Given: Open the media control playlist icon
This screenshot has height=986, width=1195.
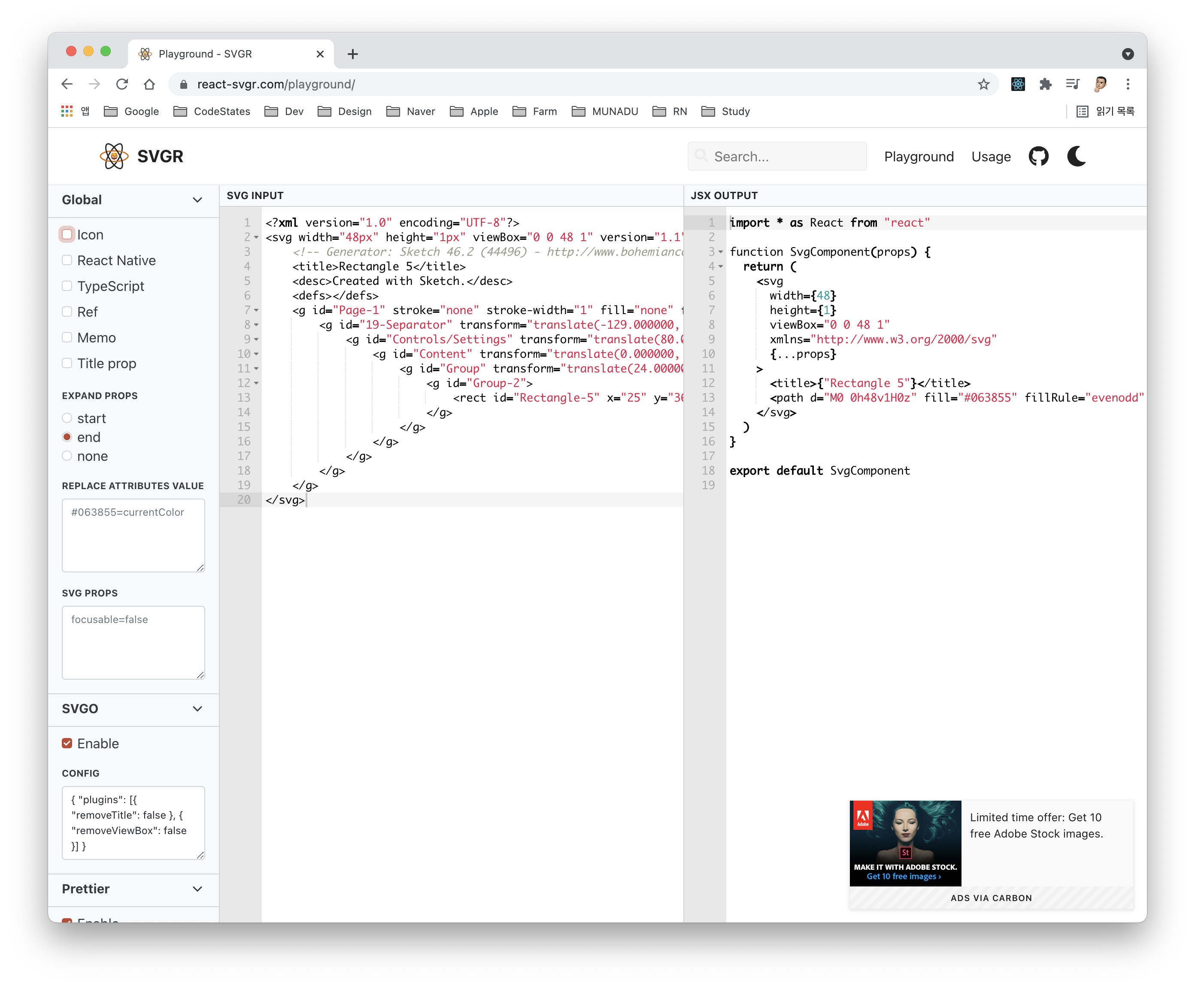Looking at the screenshot, I should pyautogui.click(x=1072, y=84).
